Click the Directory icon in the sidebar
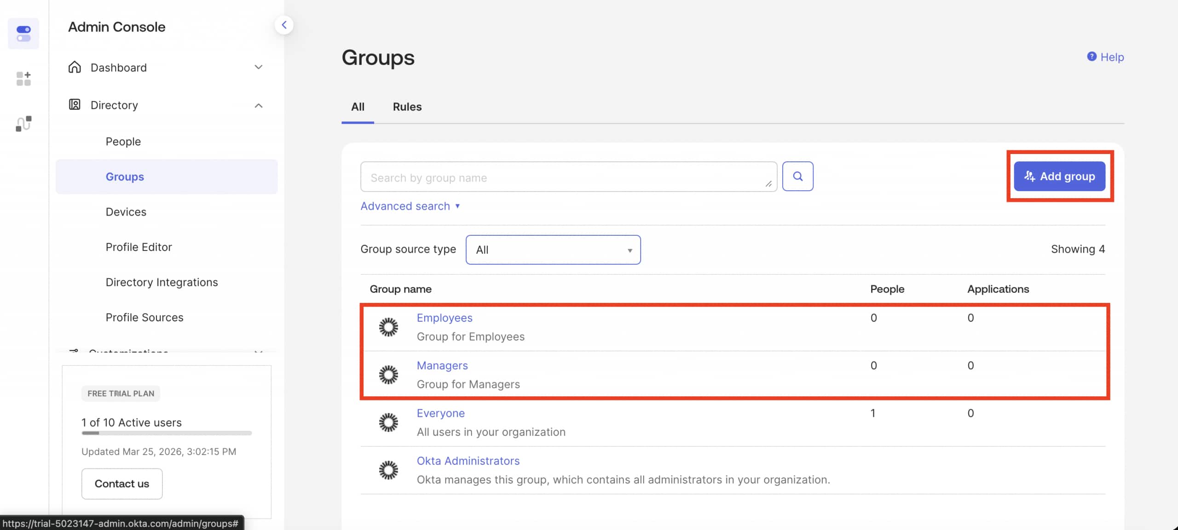Viewport: 1178px width, 530px height. click(x=75, y=105)
